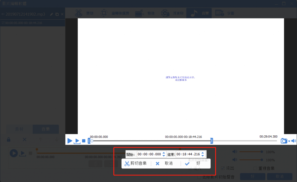This screenshot has width=297, height=182.
Task: Increase the 開始 time with the up arrow
Action: pos(164,153)
